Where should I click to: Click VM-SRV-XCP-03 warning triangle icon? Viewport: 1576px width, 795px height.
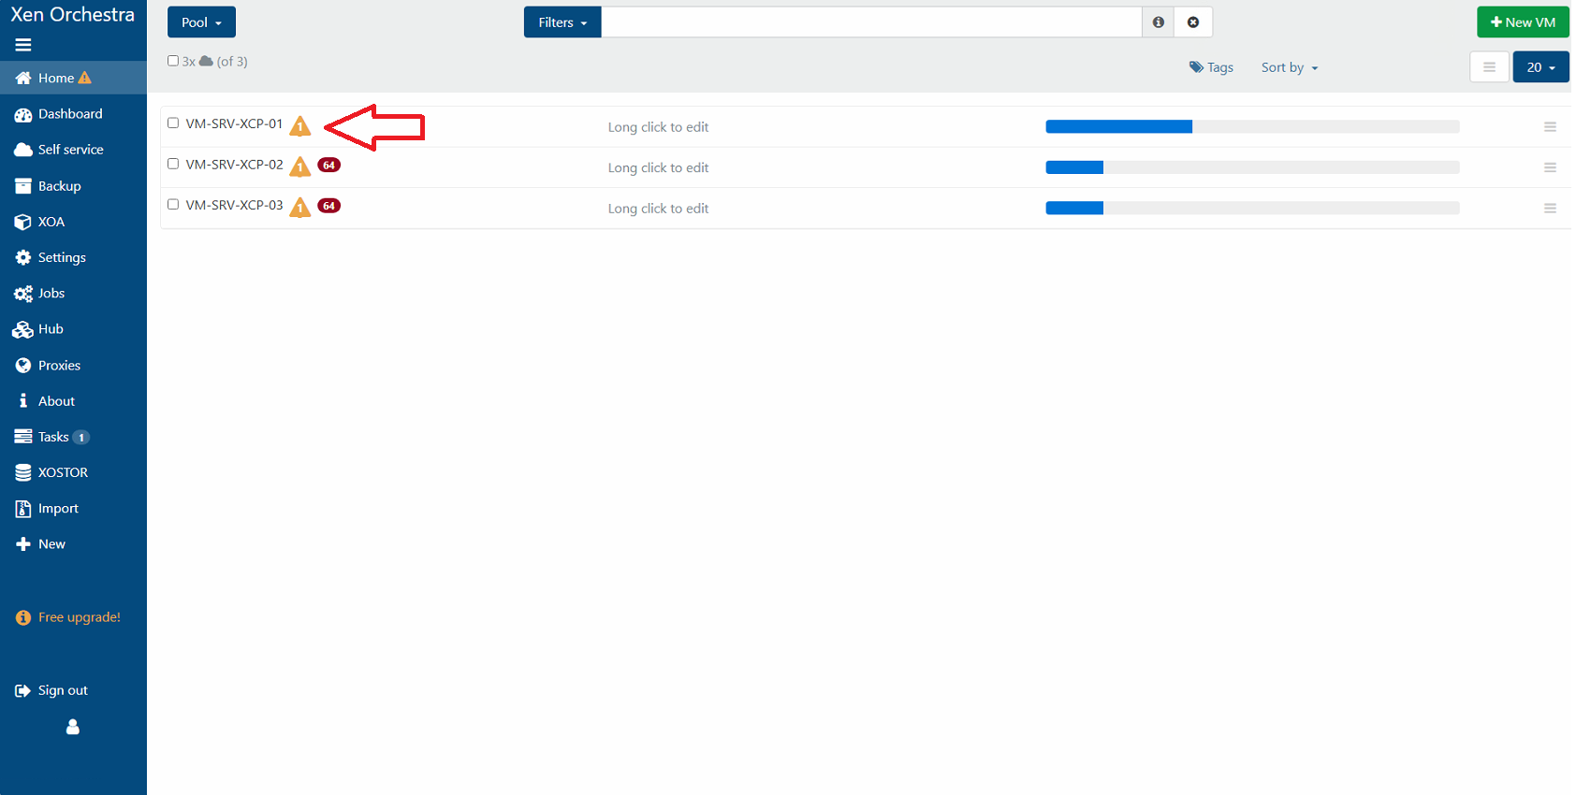tap(299, 208)
